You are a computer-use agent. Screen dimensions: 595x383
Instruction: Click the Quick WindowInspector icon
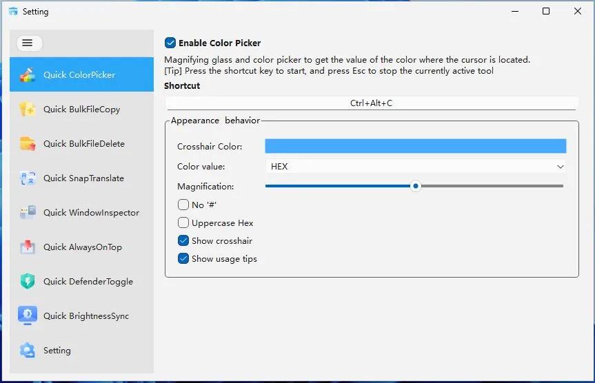[x=27, y=212]
